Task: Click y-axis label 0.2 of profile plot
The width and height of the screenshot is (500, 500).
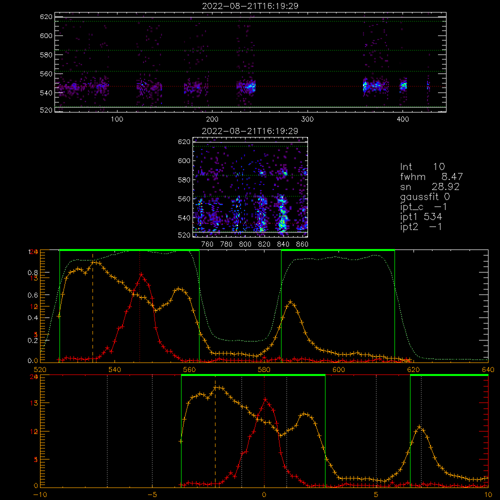Action: pyautogui.click(x=32, y=340)
